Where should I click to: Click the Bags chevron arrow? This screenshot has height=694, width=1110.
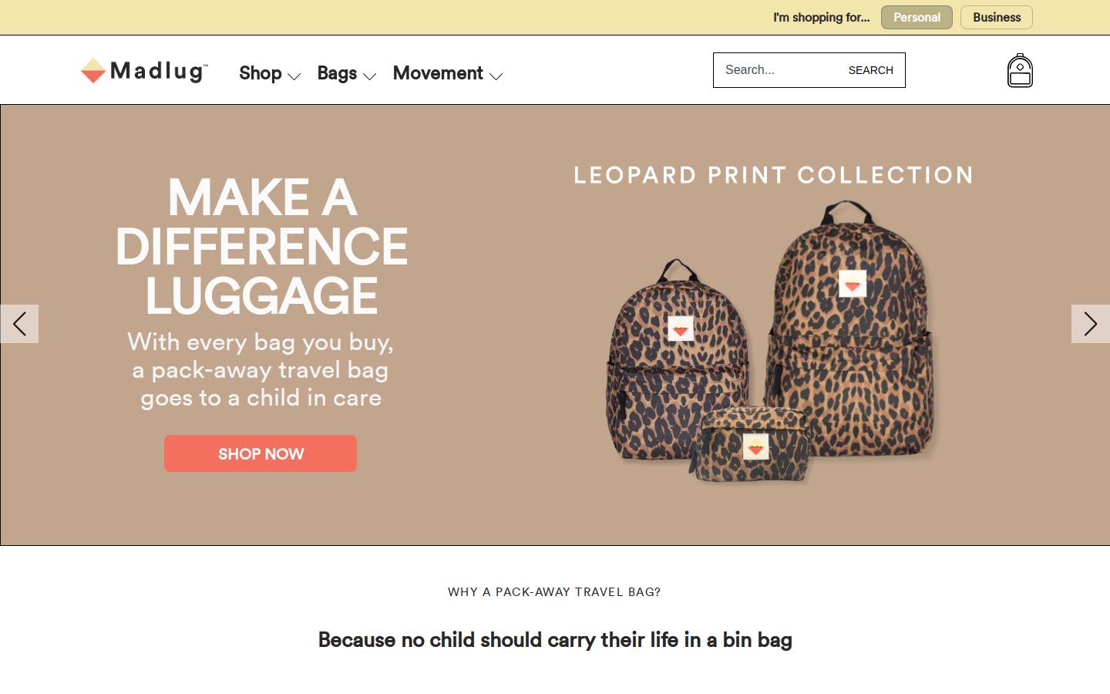tap(369, 76)
